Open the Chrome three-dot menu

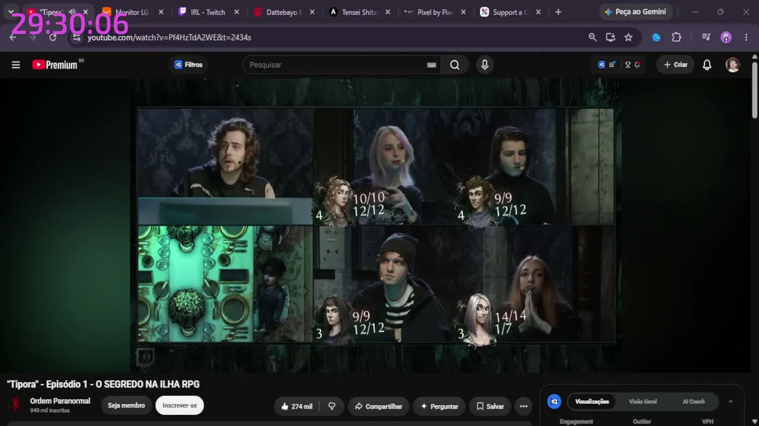click(745, 37)
